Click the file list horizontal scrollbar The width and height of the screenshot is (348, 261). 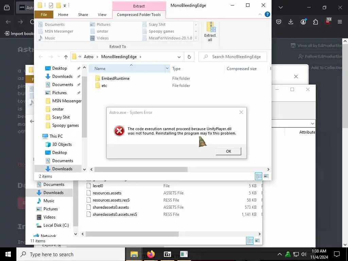pos(141,169)
